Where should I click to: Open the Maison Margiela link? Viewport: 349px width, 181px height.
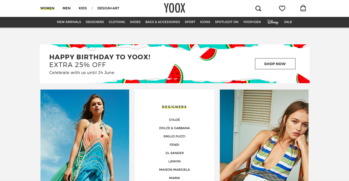click(x=174, y=170)
